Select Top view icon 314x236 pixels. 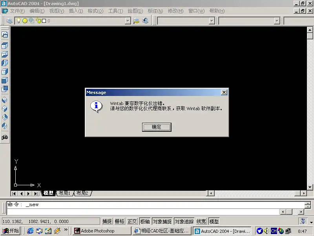tap(5, 46)
